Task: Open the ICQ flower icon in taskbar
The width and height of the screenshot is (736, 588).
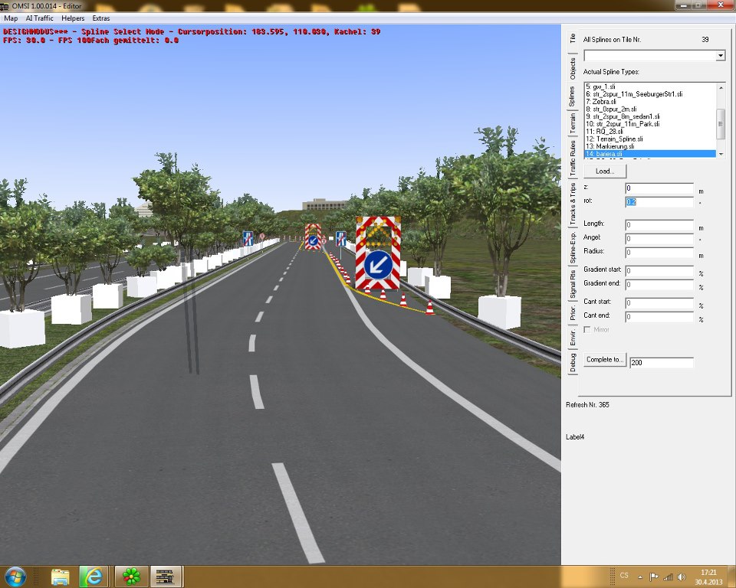Action: click(133, 575)
